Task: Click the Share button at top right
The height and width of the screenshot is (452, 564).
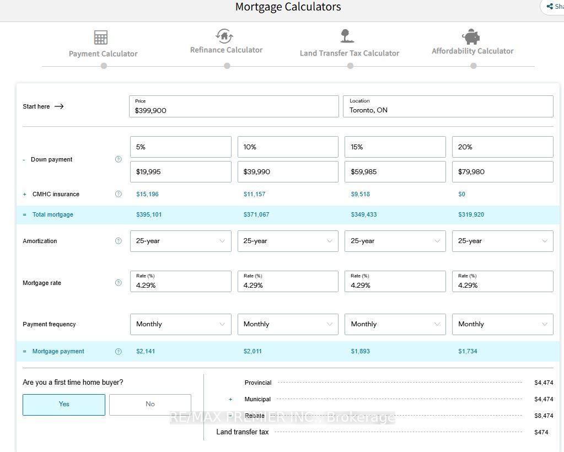Action: pos(554,7)
